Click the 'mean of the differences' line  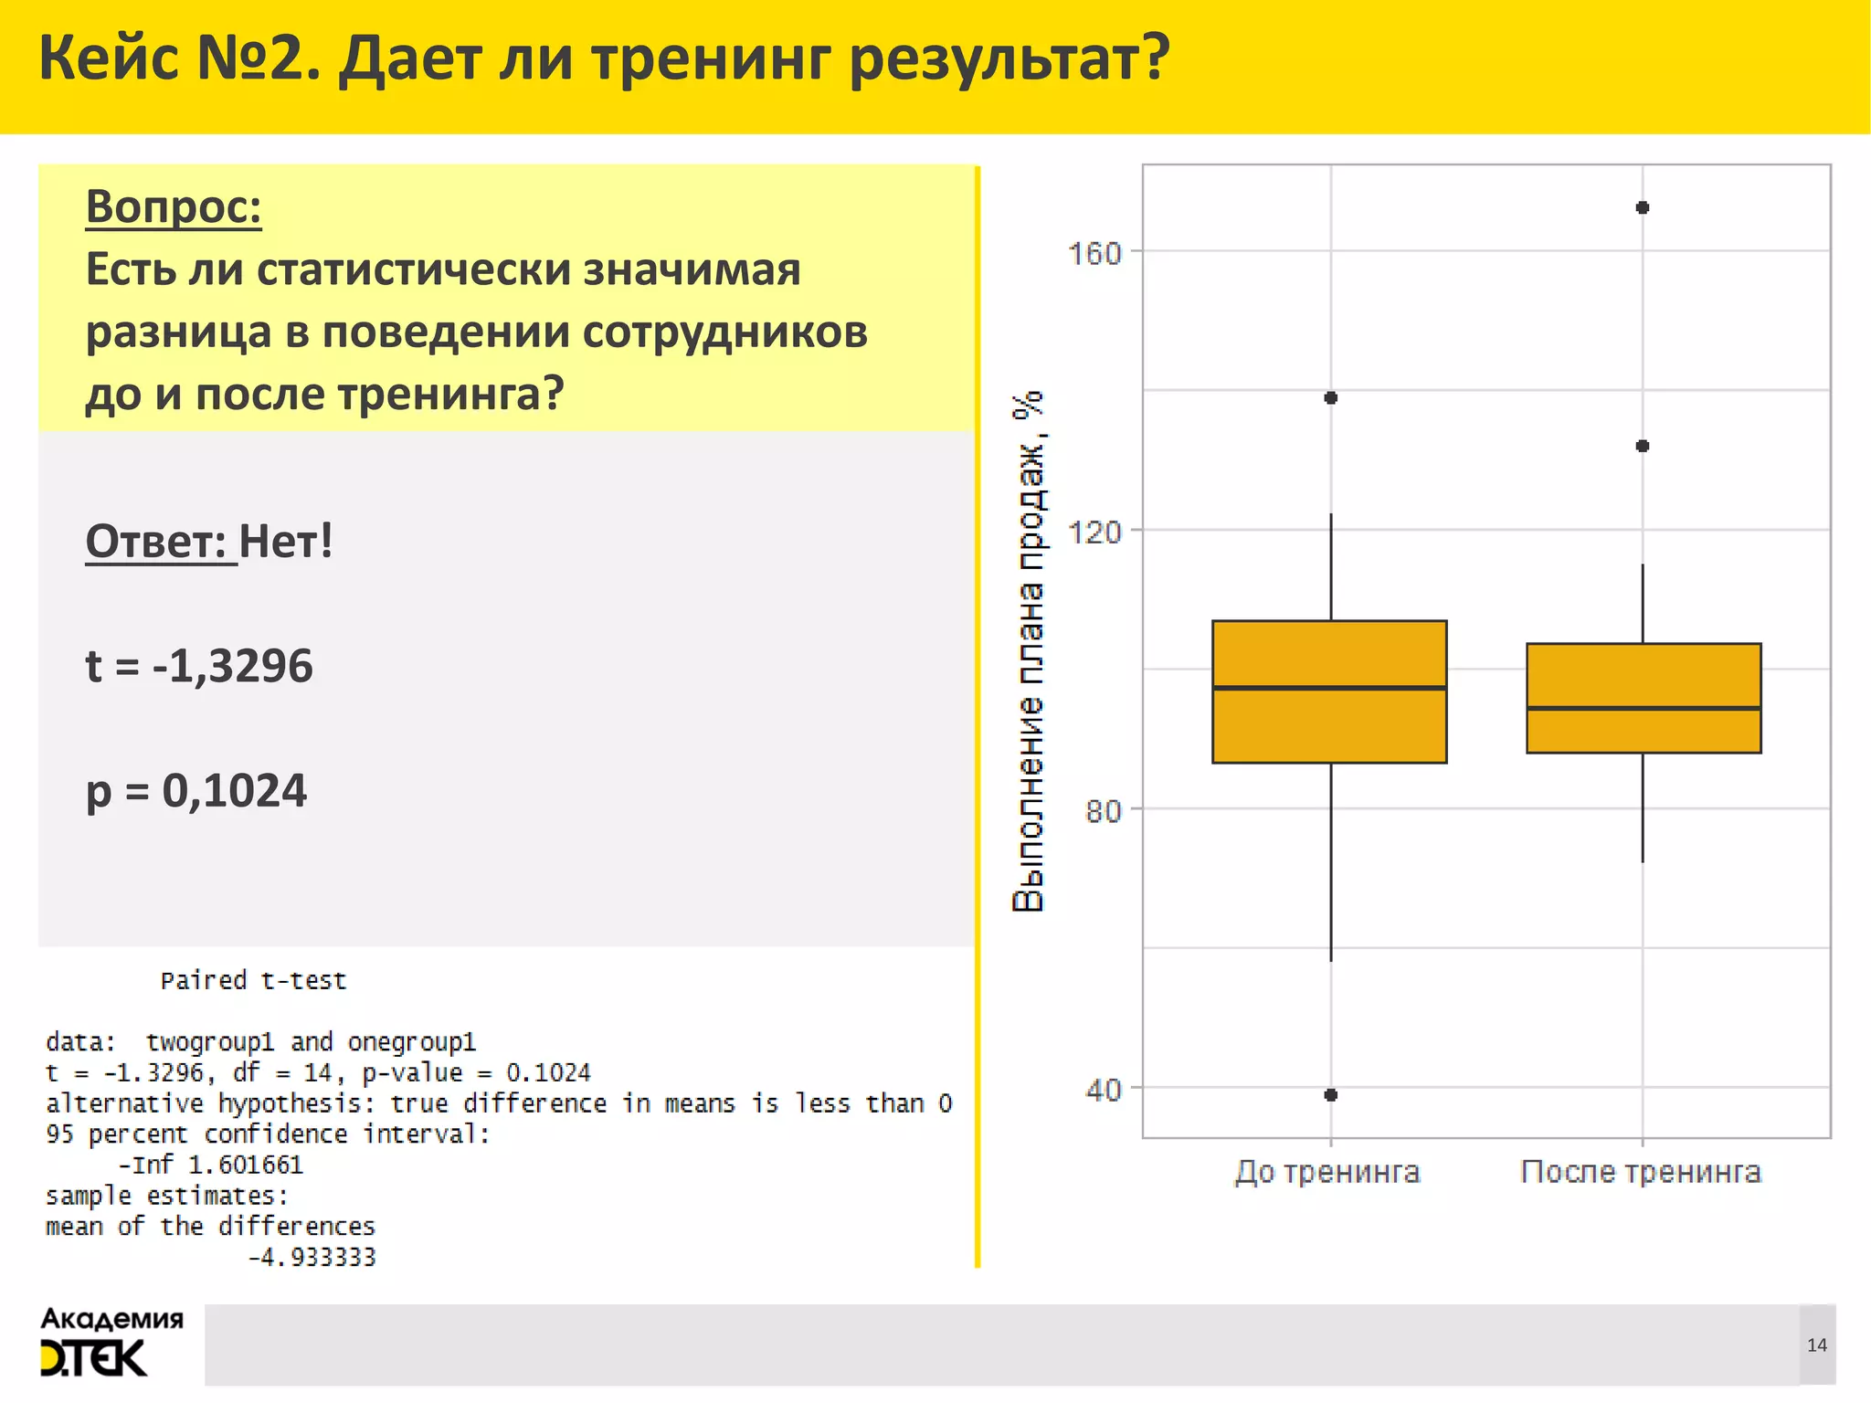tap(210, 1227)
